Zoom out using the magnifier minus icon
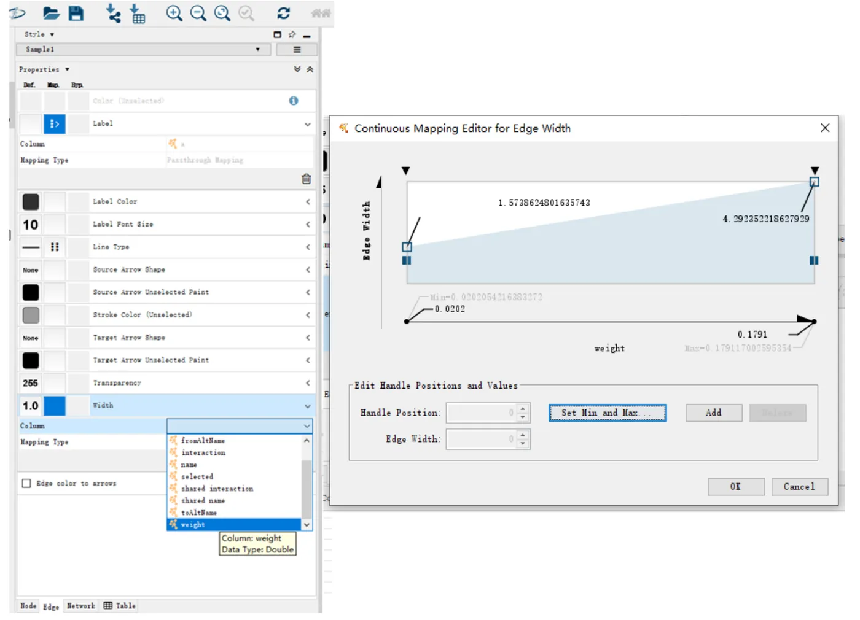 pyautogui.click(x=198, y=14)
